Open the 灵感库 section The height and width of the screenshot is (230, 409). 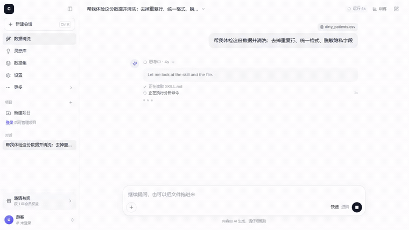[39, 51]
